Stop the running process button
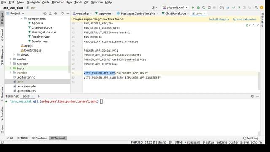 click(214, 8)
